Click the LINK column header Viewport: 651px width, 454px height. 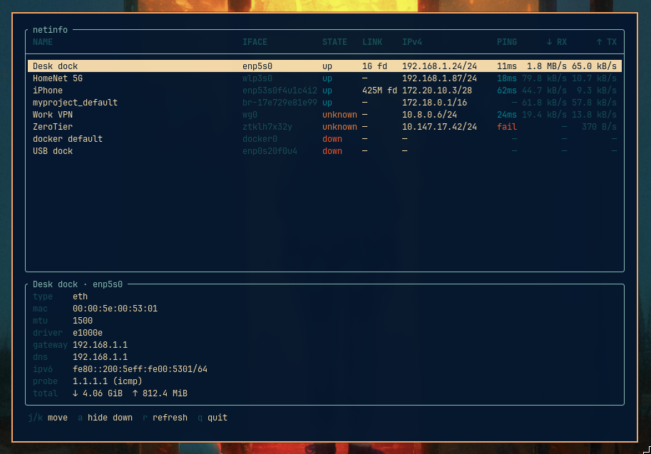(x=372, y=42)
